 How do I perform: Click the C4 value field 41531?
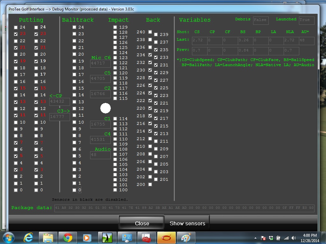point(100,140)
